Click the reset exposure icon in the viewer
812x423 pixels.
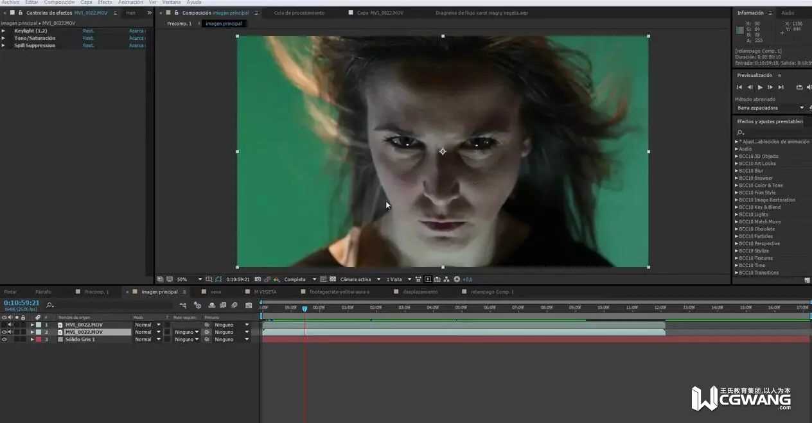(x=457, y=279)
